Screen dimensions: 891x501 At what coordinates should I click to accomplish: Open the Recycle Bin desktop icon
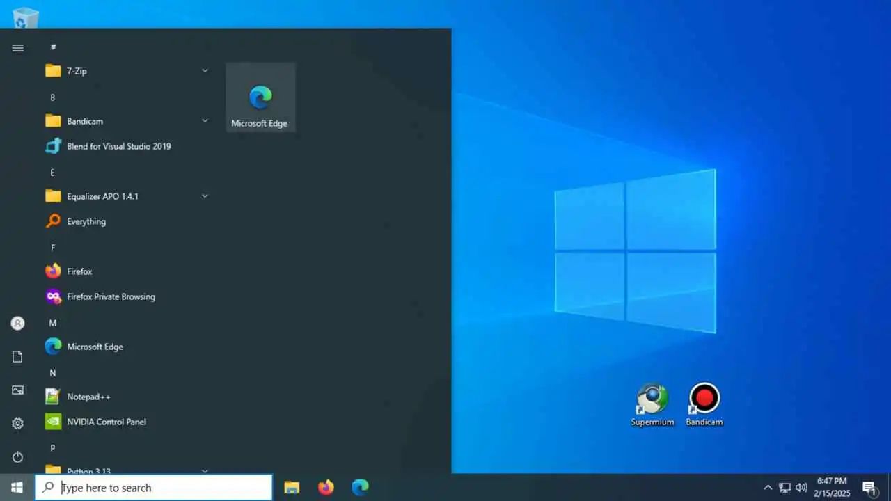point(26,17)
